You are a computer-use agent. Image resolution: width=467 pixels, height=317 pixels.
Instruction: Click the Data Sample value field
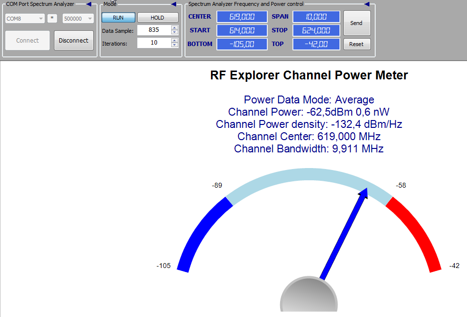pyautogui.click(x=154, y=30)
